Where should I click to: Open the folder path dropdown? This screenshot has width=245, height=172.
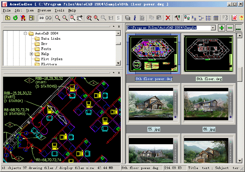point(213,28)
